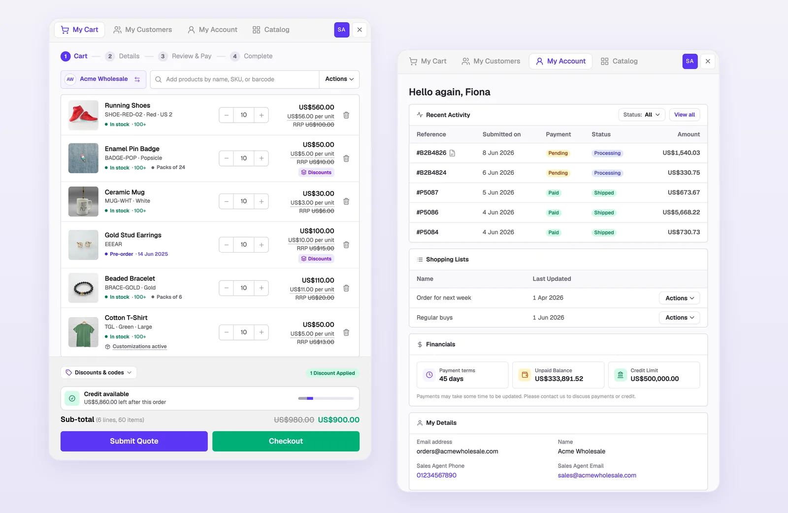Show Discounts on Gold Stud Earrings
This screenshot has height=513, width=788.
[x=316, y=258]
